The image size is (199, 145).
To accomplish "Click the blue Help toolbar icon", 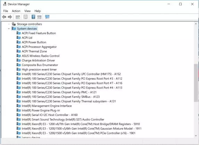I will pos(33,17).
